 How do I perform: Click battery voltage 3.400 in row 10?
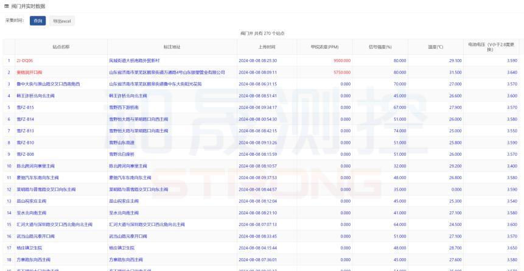(512, 166)
